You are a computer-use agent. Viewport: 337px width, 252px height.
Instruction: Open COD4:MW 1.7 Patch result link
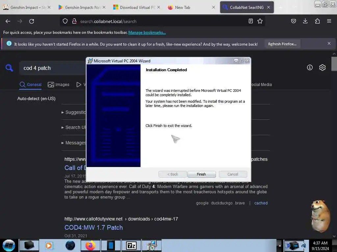coord(93,228)
